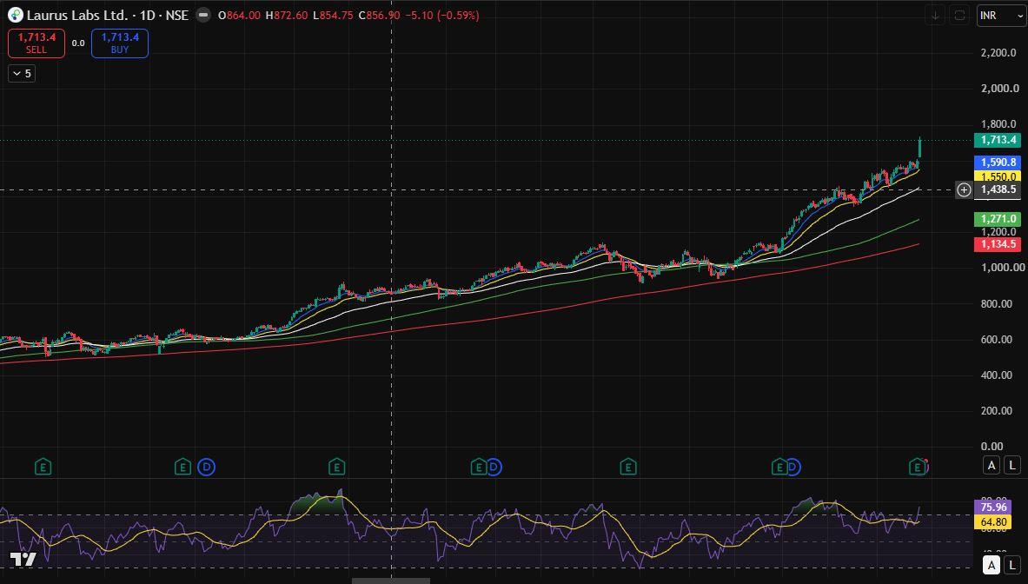1028x584 pixels.
Task: Click the yellow 64.80 RSI value label
Action: (x=992, y=522)
